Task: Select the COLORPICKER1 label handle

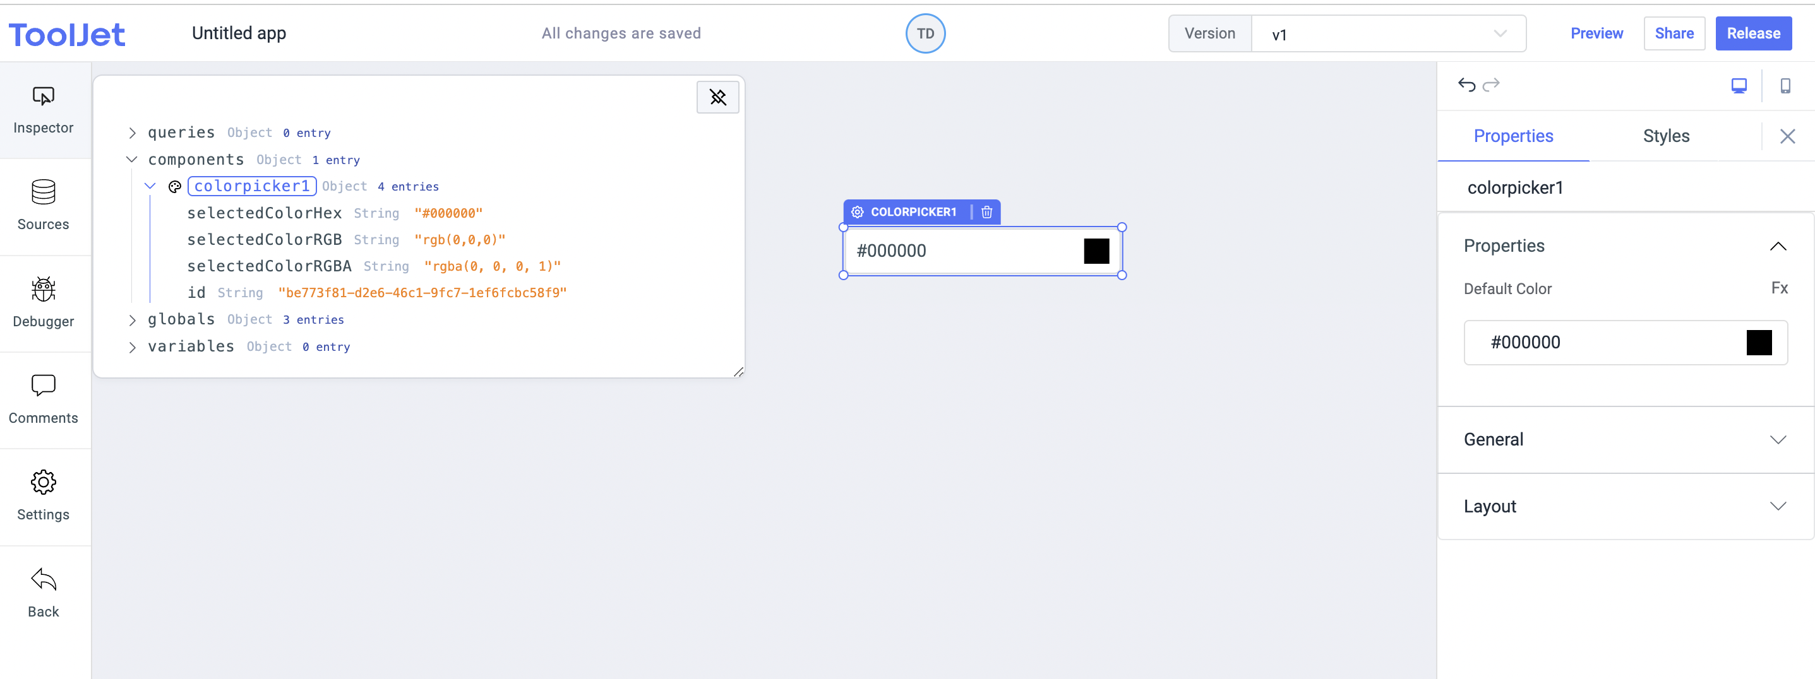Action: (x=913, y=212)
